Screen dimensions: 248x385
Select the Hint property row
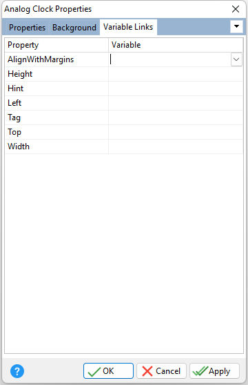point(124,88)
